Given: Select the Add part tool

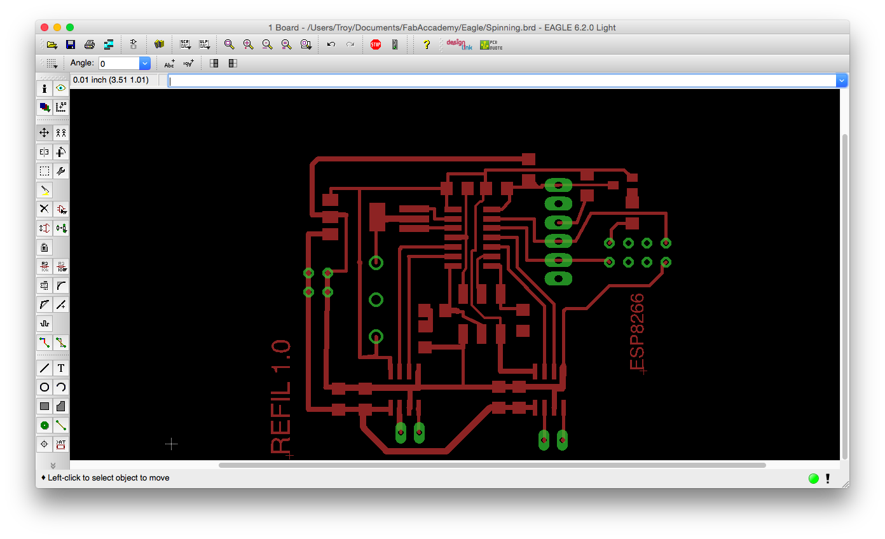Looking at the screenshot, I should [61, 209].
